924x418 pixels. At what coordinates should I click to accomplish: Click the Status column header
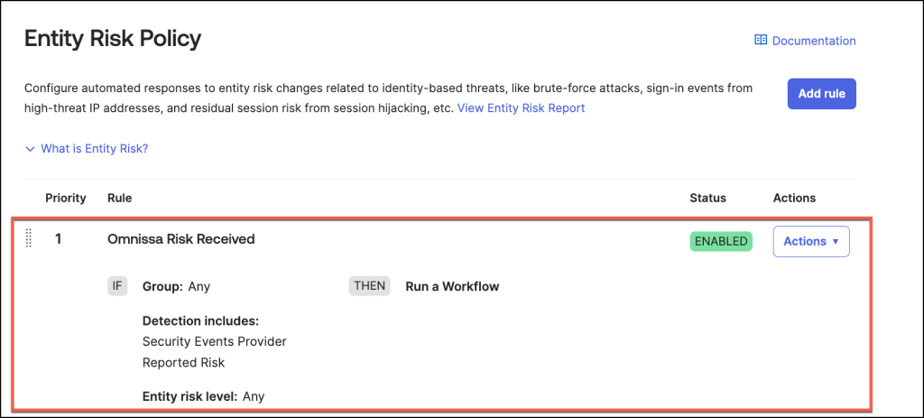point(707,198)
